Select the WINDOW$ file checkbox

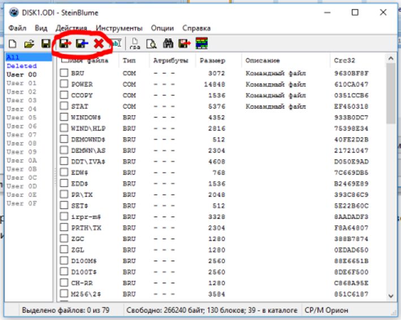(x=64, y=117)
